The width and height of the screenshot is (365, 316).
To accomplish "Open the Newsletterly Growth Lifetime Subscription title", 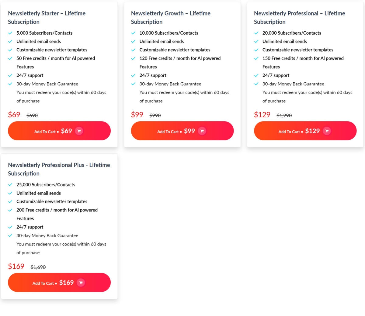I will tap(171, 18).
